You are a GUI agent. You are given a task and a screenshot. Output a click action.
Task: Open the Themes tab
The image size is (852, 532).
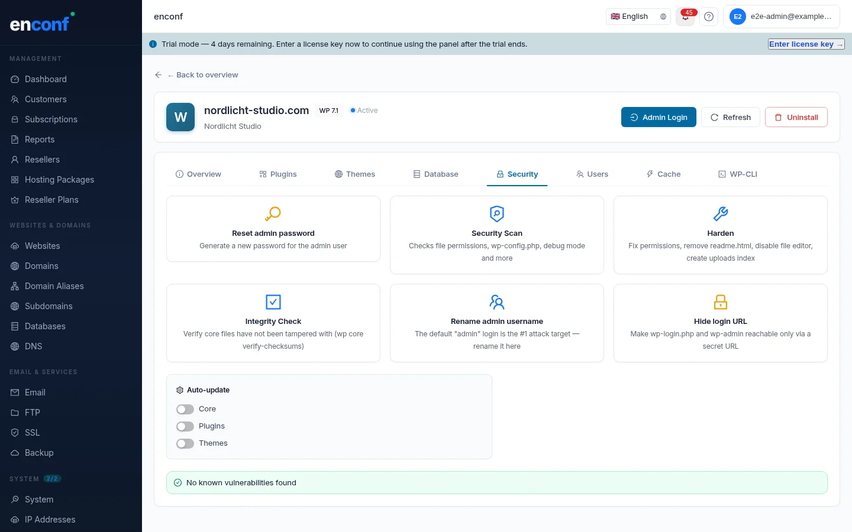pyautogui.click(x=355, y=174)
